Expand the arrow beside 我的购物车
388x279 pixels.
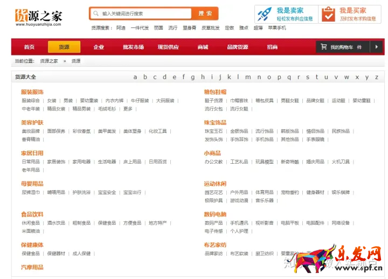point(376,47)
